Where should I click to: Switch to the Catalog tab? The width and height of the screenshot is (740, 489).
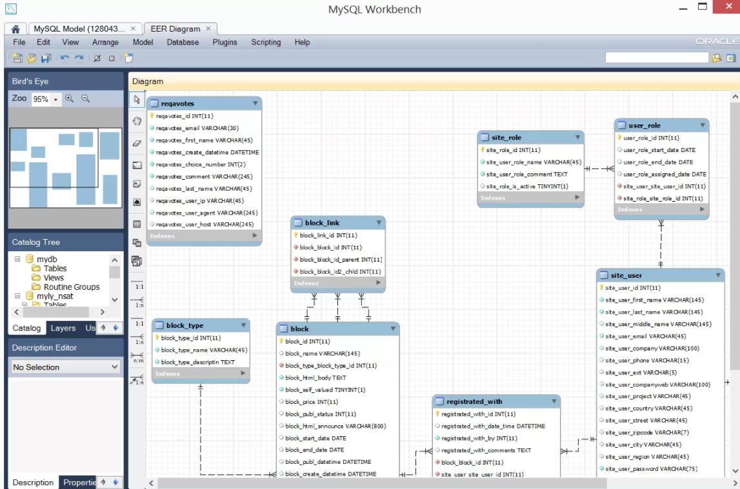26,328
